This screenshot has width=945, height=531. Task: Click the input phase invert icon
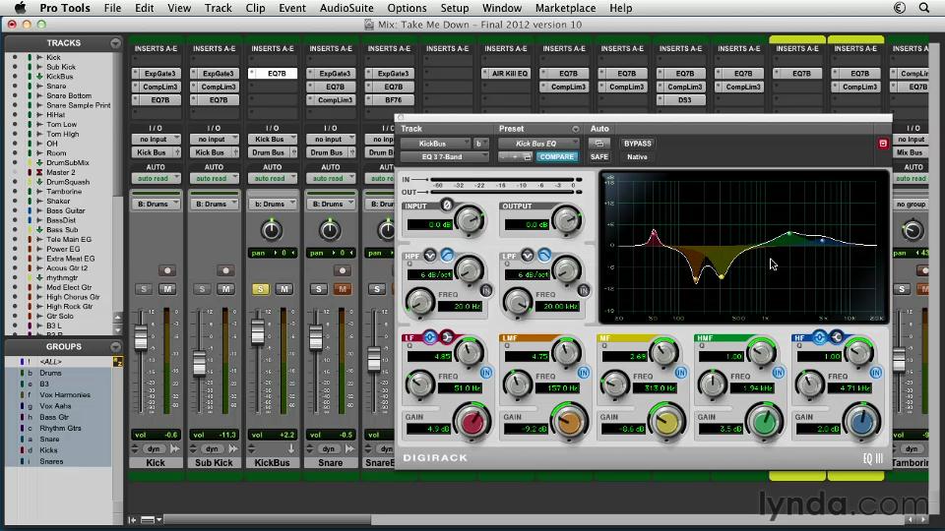click(447, 206)
